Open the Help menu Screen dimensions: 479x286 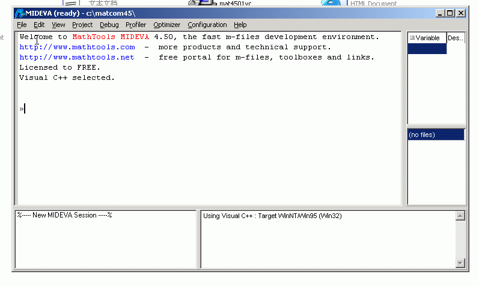(x=240, y=25)
